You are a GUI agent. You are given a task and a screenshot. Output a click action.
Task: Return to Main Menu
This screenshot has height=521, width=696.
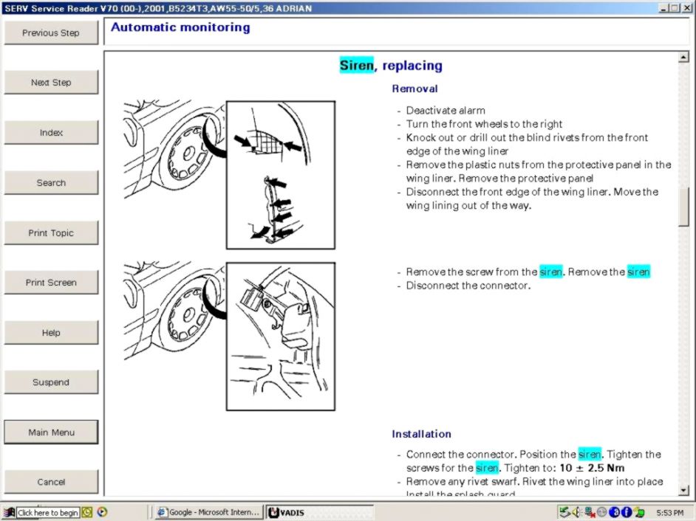pos(51,432)
